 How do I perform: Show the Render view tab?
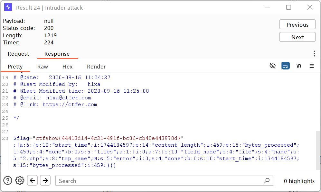pos(96,67)
